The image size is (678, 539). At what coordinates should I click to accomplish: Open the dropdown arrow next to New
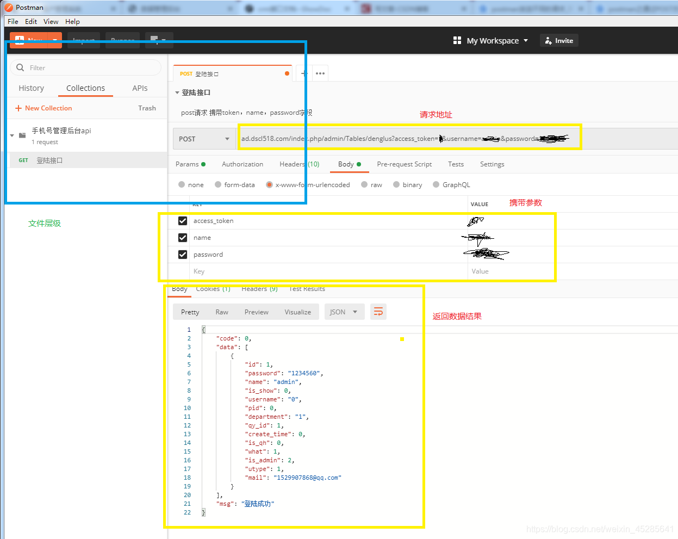pyautogui.click(x=55, y=40)
